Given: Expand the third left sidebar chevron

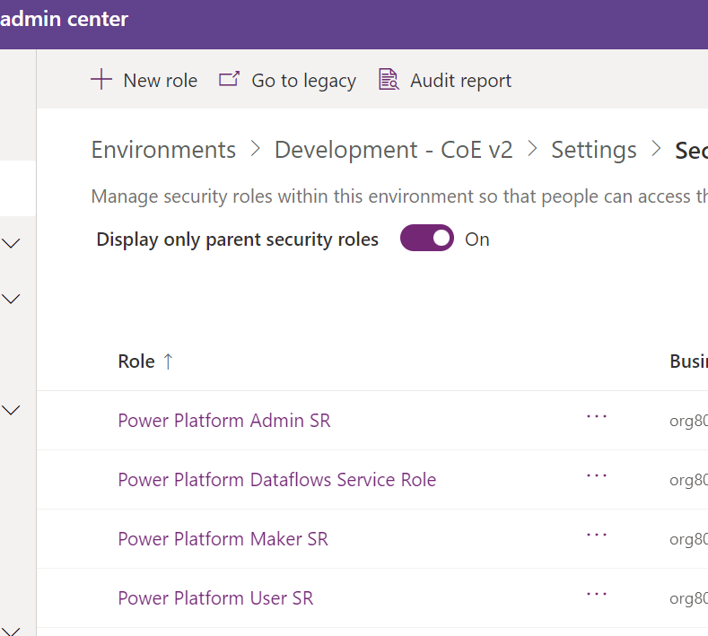Looking at the screenshot, I should pyautogui.click(x=12, y=410).
